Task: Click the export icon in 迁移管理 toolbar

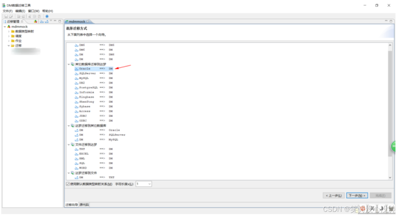Action: coord(47,22)
